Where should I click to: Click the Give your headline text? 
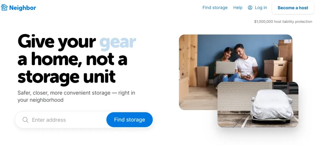pyautogui.click(x=57, y=42)
